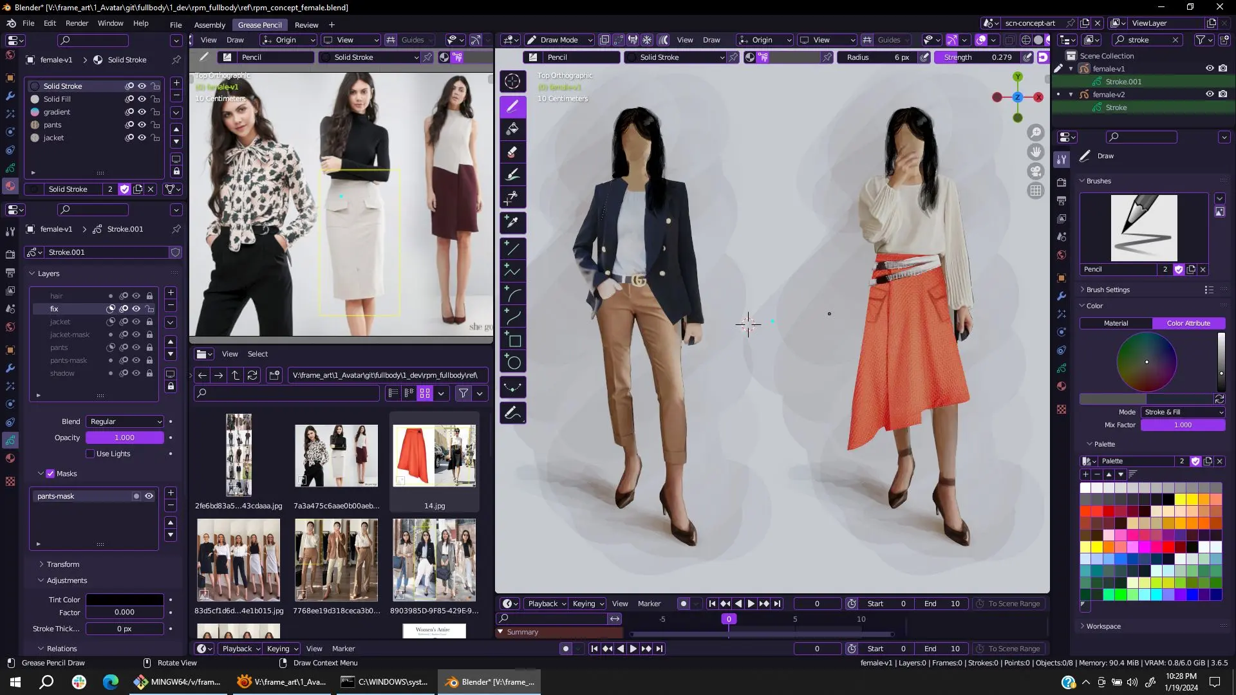The height and width of the screenshot is (695, 1236).
Task: Select the Erase tool
Action: coord(512,153)
